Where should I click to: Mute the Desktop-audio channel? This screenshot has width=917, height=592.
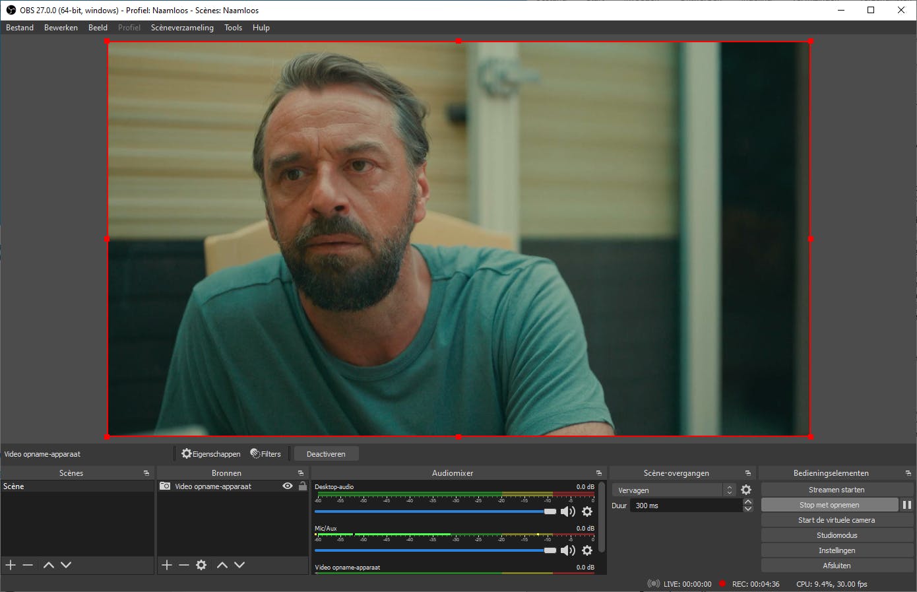567,511
